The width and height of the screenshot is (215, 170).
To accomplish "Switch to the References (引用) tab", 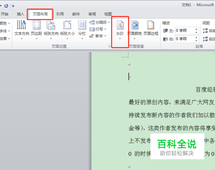I will (60, 14).
